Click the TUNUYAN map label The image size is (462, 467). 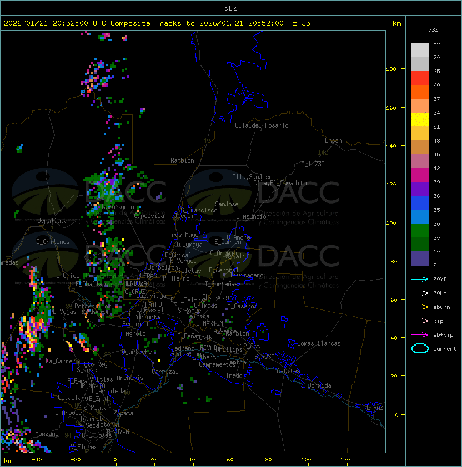pyautogui.click(x=118, y=432)
